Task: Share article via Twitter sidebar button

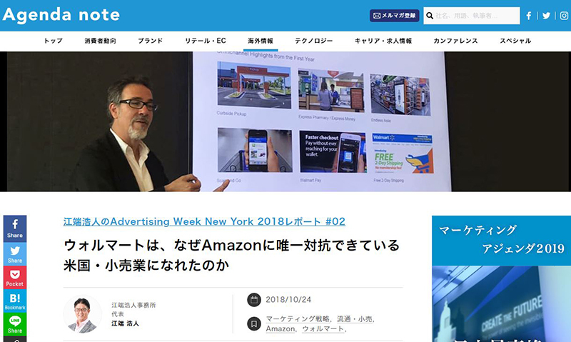Action: click(x=14, y=253)
